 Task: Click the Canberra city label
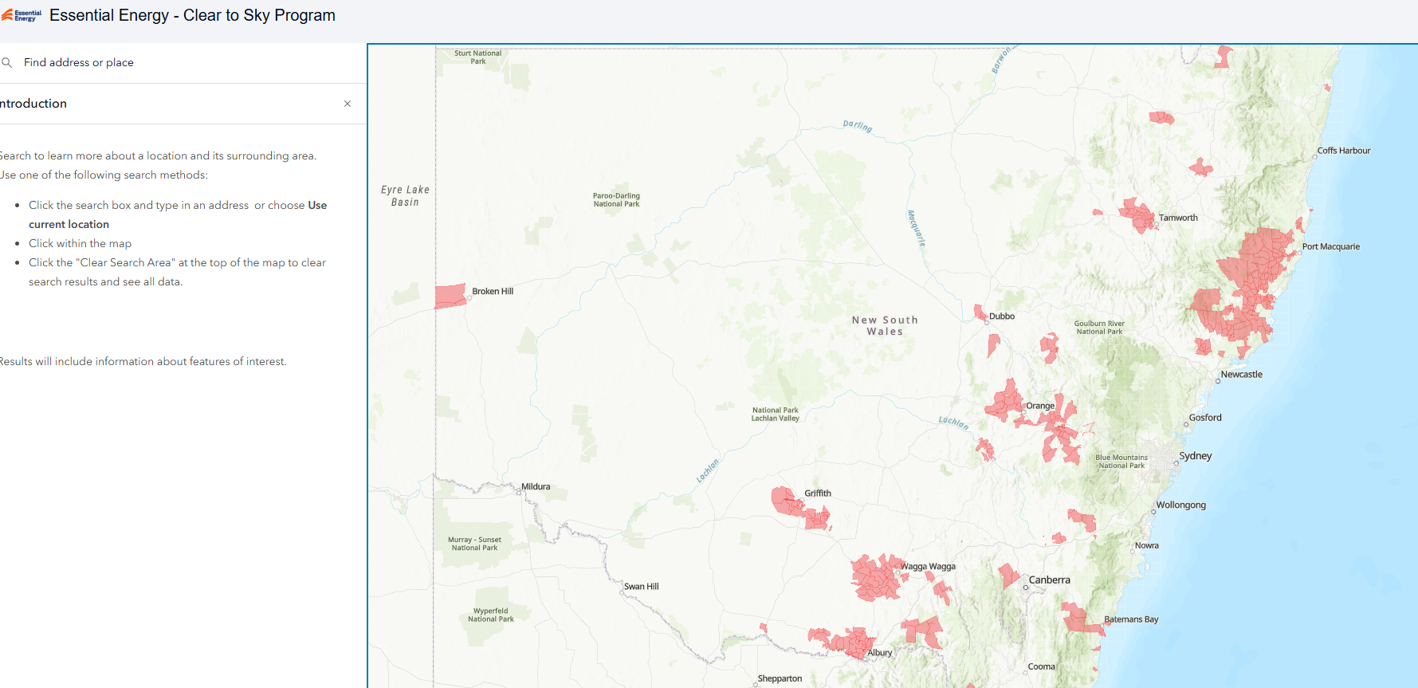(1050, 580)
